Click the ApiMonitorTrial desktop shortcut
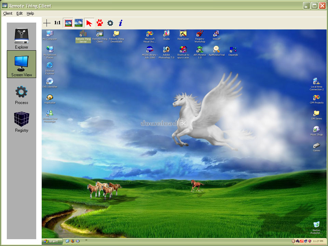The height and width of the screenshot is (246, 328). click(x=217, y=51)
